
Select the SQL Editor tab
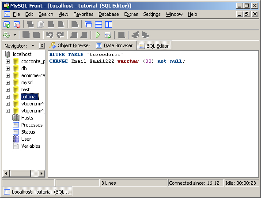click(154, 45)
